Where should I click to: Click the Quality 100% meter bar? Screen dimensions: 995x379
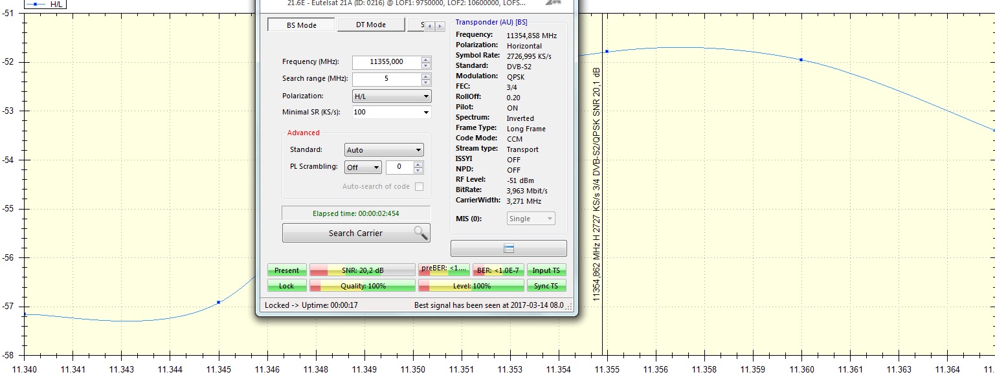point(363,286)
